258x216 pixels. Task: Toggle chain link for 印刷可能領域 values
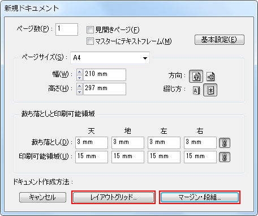(225, 157)
